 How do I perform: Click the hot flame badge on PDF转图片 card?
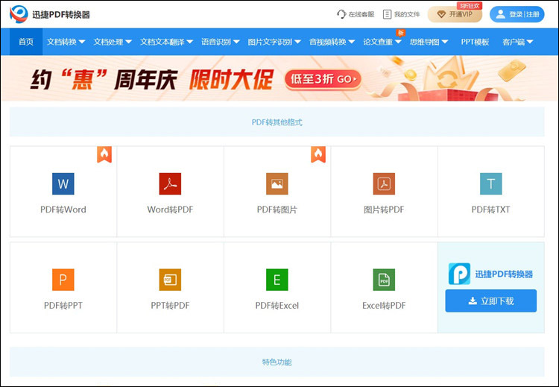[x=318, y=154]
